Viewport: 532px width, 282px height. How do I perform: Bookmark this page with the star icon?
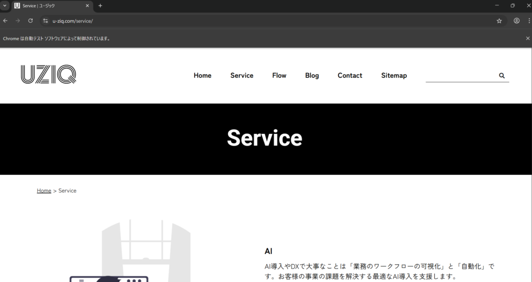[499, 21]
